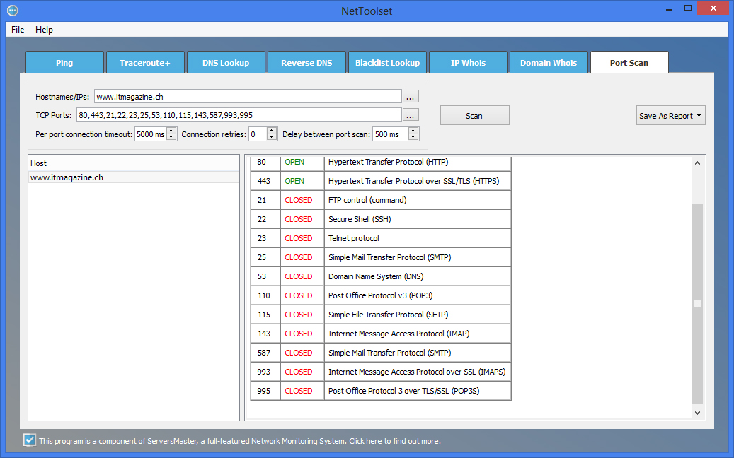The height and width of the screenshot is (458, 734).
Task: Click CLOSED status for port 995
Action: [x=299, y=391]
